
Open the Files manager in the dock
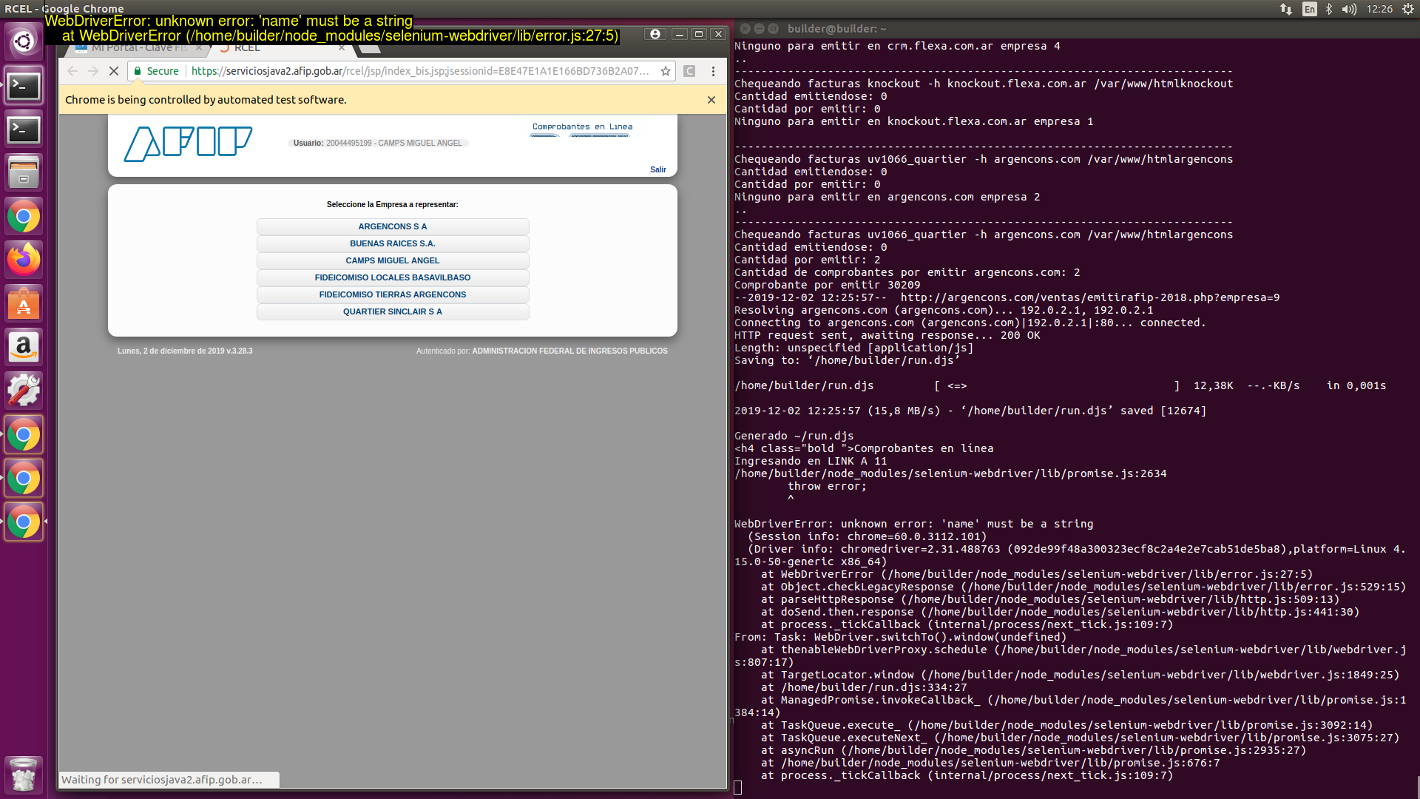tap(24, 173)
